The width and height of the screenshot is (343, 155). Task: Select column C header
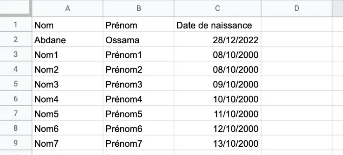pos(217,9)
